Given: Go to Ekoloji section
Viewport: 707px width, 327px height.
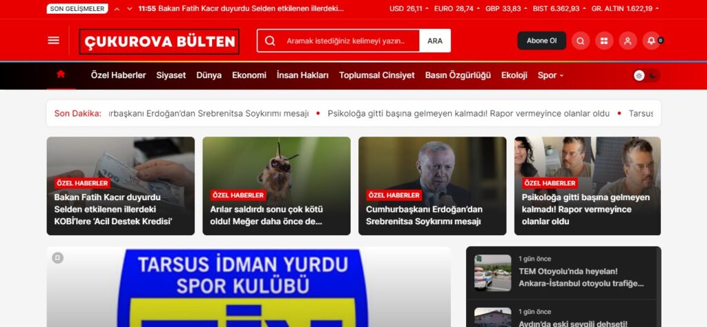Looking at the screenshot, I should pos(514,75).
